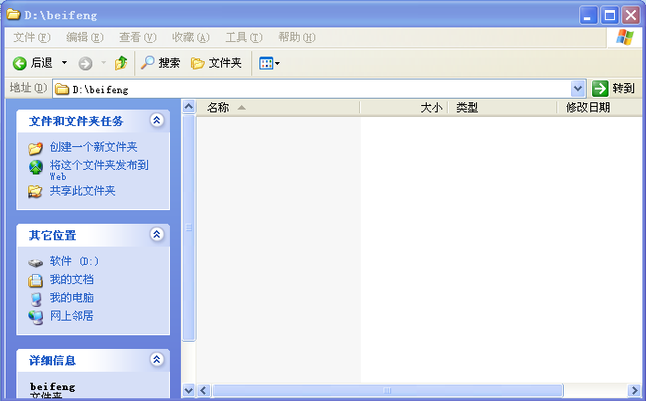This screenshot has height=401, width=646.
Task: Open the 文件(F) menu
Action: (x=32, y=37)
